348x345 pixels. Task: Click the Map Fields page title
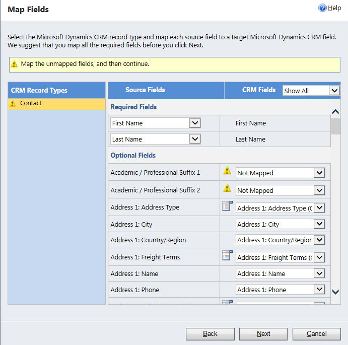coord(28,10)
